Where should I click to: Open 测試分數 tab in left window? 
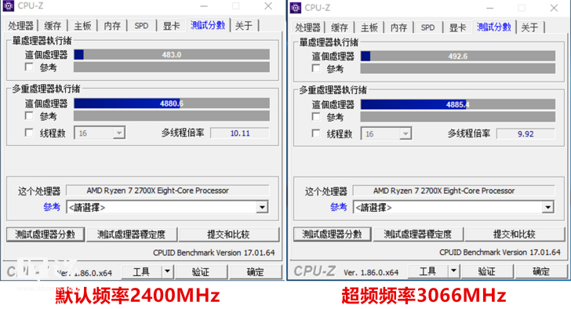[208, 25]
